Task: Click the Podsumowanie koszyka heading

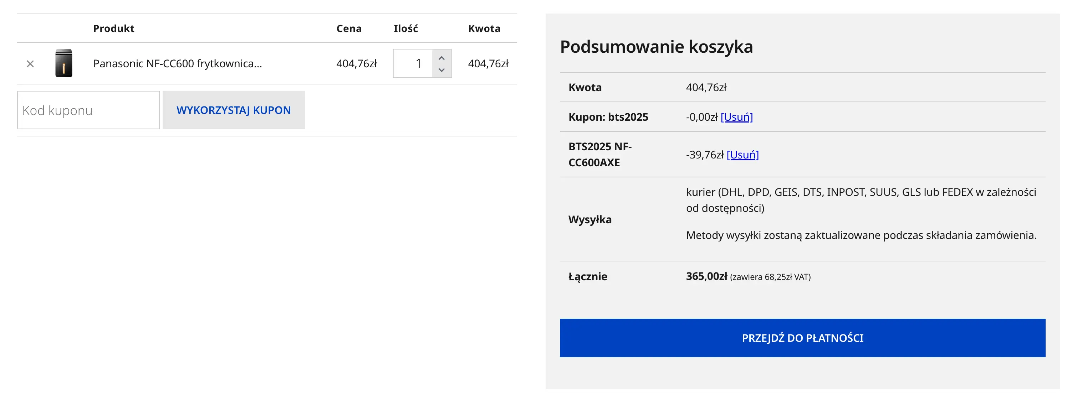Action: (656, 47)
